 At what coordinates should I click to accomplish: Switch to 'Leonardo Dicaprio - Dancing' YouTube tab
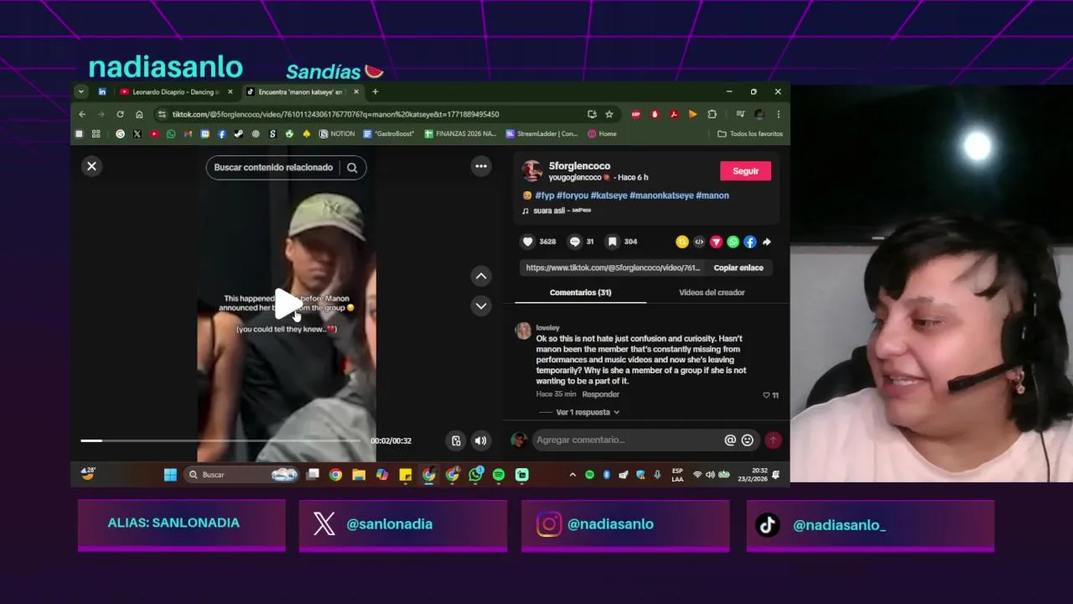coord(175,91)
